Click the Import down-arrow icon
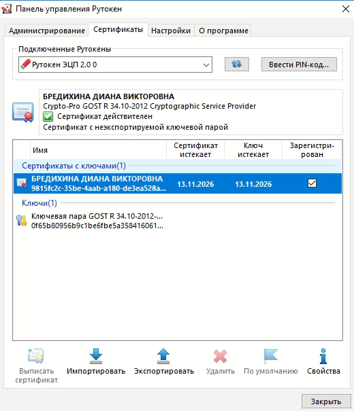354x411 pixels. click(96, 356)
